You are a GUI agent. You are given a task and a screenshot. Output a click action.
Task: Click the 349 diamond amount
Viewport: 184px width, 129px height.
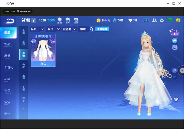click(135, 20)
